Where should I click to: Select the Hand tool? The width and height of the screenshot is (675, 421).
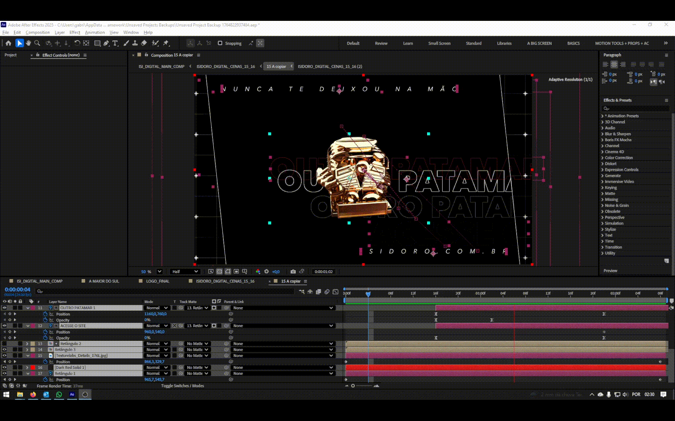tap(29, 43)
